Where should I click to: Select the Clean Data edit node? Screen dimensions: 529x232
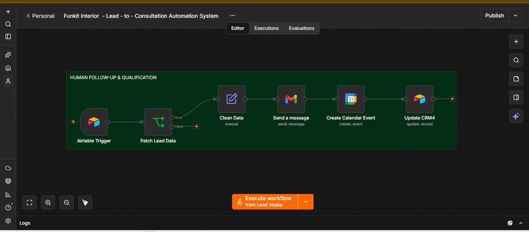[231, 99]
